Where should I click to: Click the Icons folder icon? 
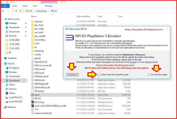click(x=32, y=44)
